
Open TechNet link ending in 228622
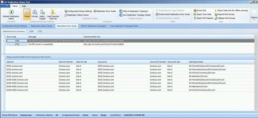click(104, 44)
